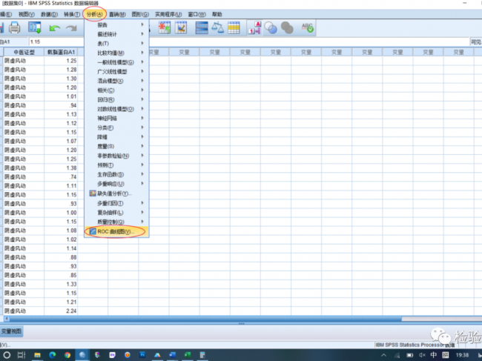Click the green Undo arrow

pos(54,28)
